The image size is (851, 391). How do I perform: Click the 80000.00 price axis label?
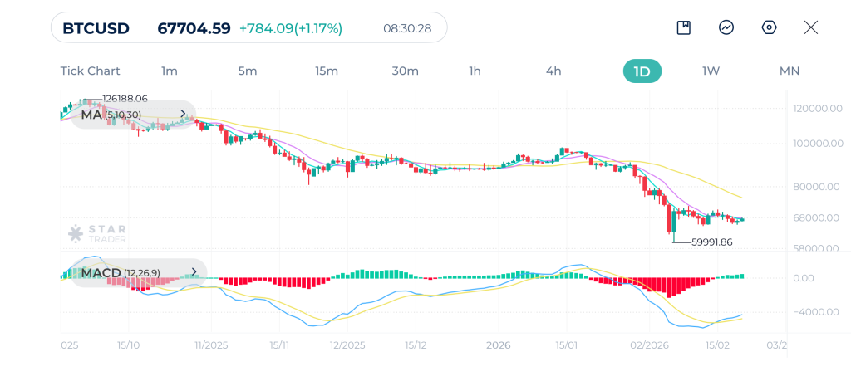tap(816, 187)
